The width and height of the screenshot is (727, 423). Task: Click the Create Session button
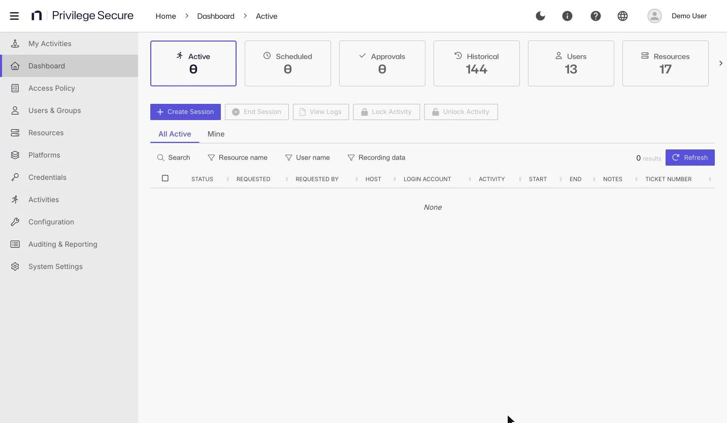[x=185, y=112]
